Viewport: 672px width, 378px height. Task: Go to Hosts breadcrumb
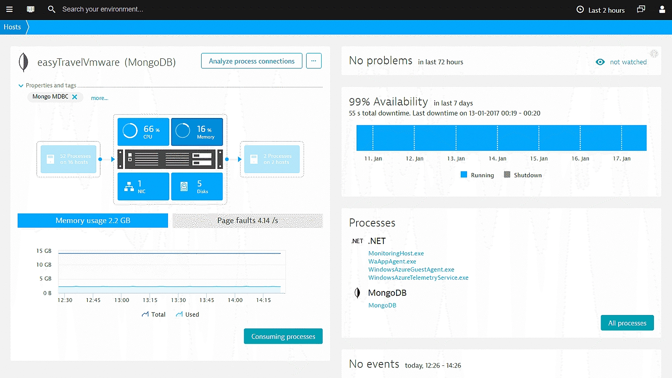tap(12, 27)
